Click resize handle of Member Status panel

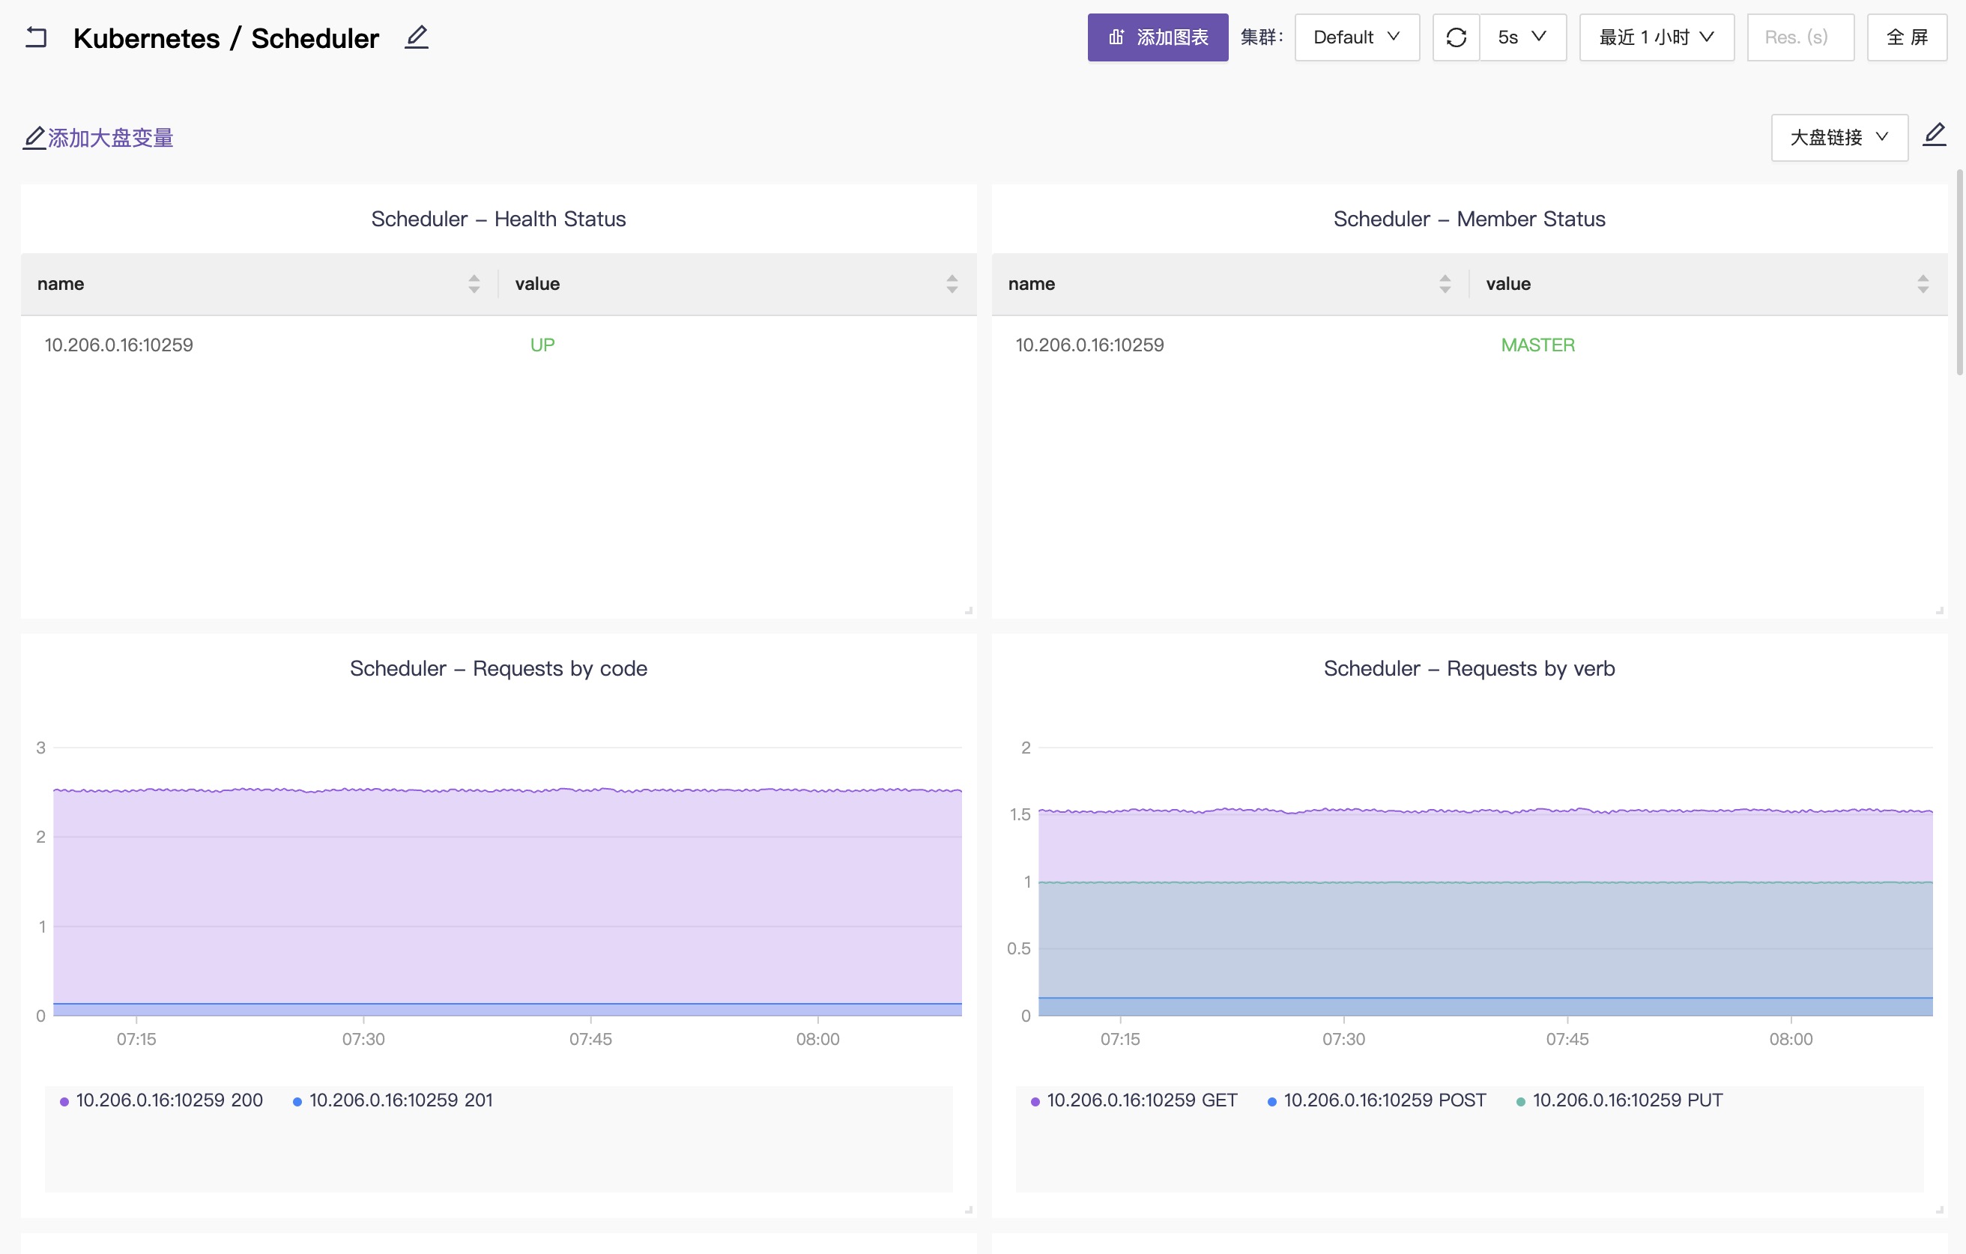(1939, 610)
